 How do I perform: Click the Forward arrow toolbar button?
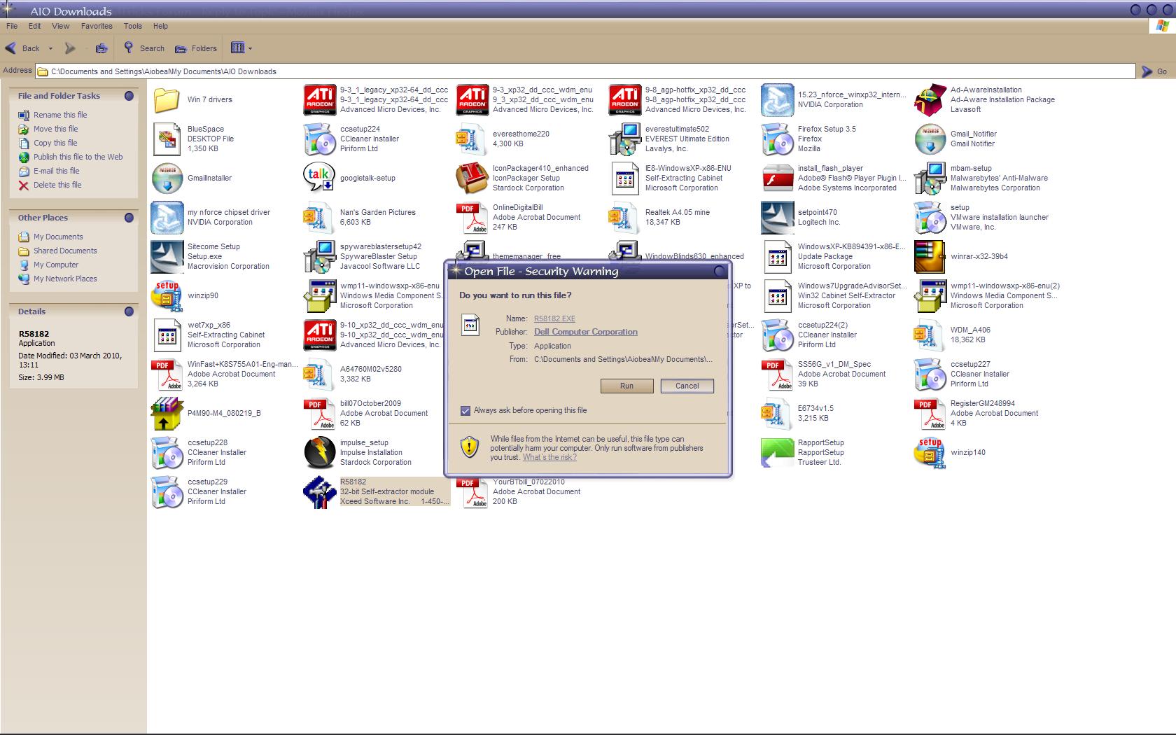pyautogui.click(x=69, y=48)
